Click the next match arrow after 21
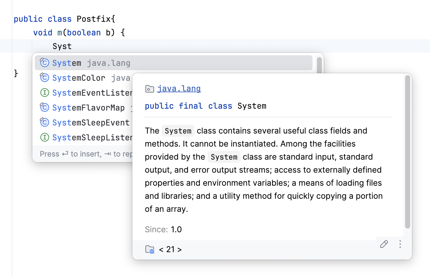Viewport: 430px width, 277px height. point(180,249)
